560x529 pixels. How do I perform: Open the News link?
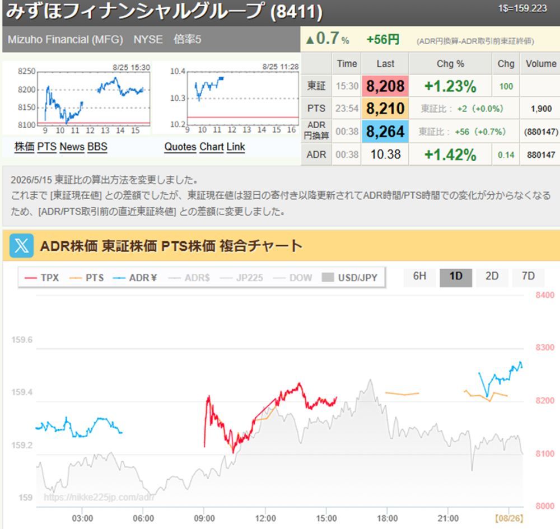coord(72,147)
